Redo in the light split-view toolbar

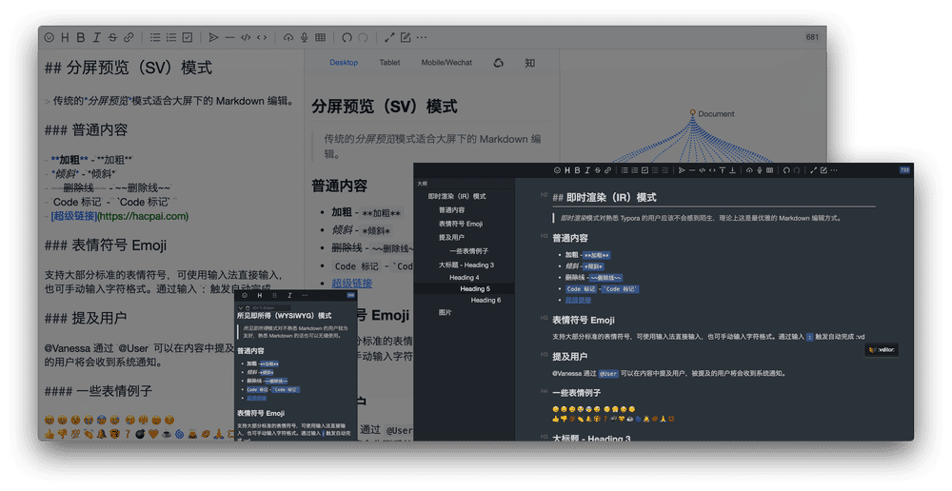[363, 38]
